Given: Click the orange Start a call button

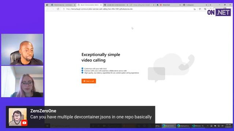Looking at the screenshot, I should coord(88,81).
